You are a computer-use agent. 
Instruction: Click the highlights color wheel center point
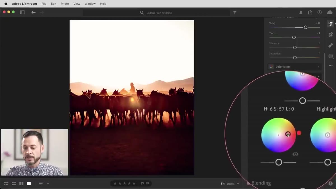tap(327, 135)
